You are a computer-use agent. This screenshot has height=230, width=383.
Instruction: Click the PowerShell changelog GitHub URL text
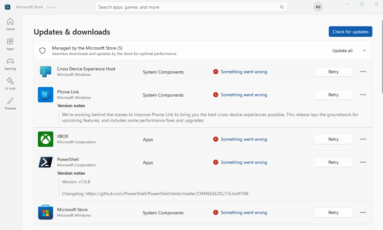(x=167, y=194)
